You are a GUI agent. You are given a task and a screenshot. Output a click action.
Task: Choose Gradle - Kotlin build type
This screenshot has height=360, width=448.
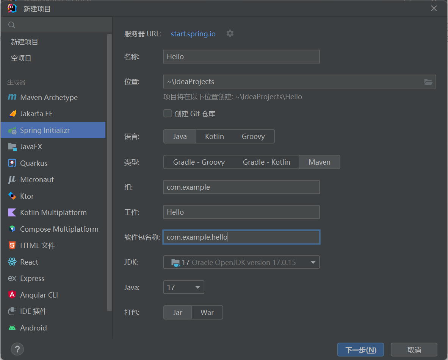click(266, 162)
